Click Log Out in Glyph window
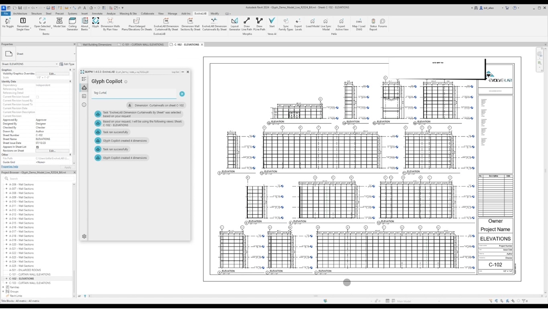 point(175,72)
